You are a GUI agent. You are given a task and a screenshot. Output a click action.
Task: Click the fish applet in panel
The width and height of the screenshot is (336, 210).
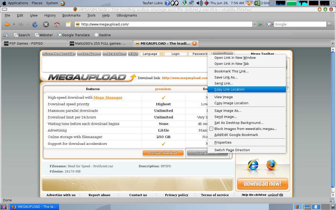[x=249, y=3]
